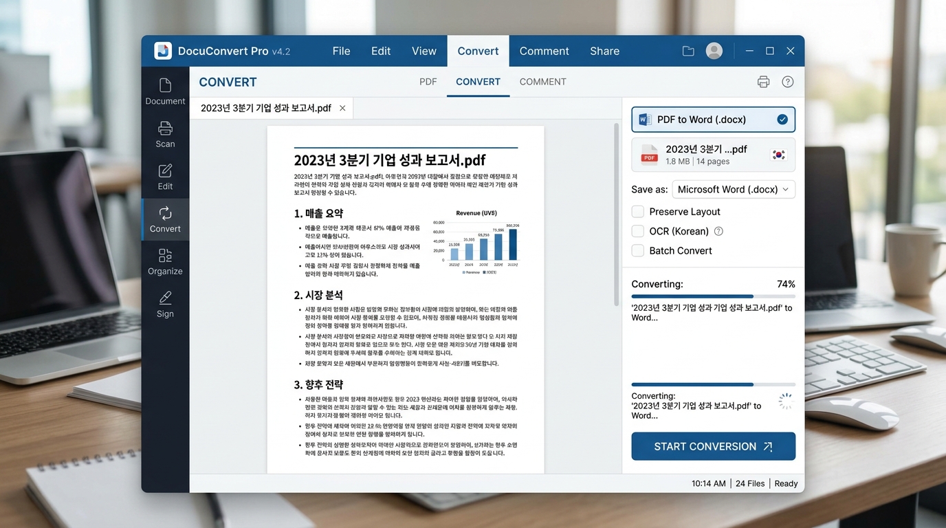
Task: Select the Edit tool in sidebar
Action: coord(165,177)
